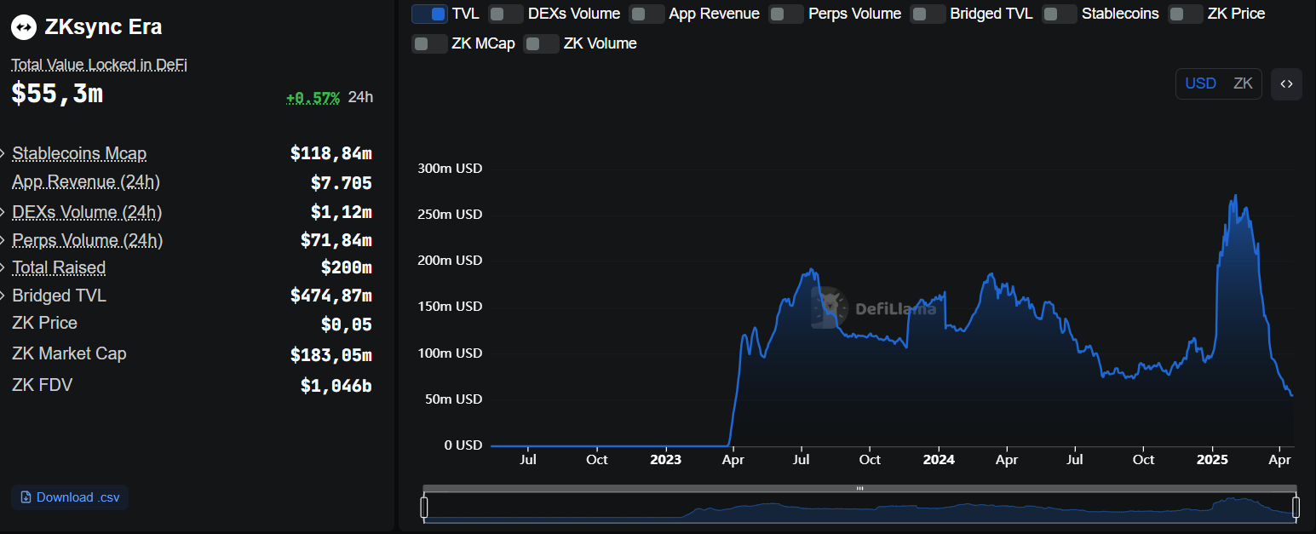Click the ZK FDV label
Viewport: 1316px width, 534px height.
42,385
